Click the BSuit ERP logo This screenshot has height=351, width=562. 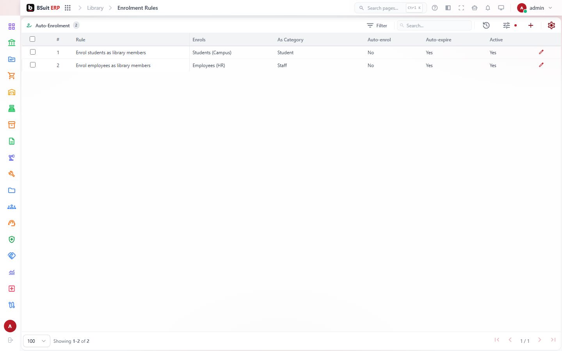pyautogui.click(x=43, y=8)
